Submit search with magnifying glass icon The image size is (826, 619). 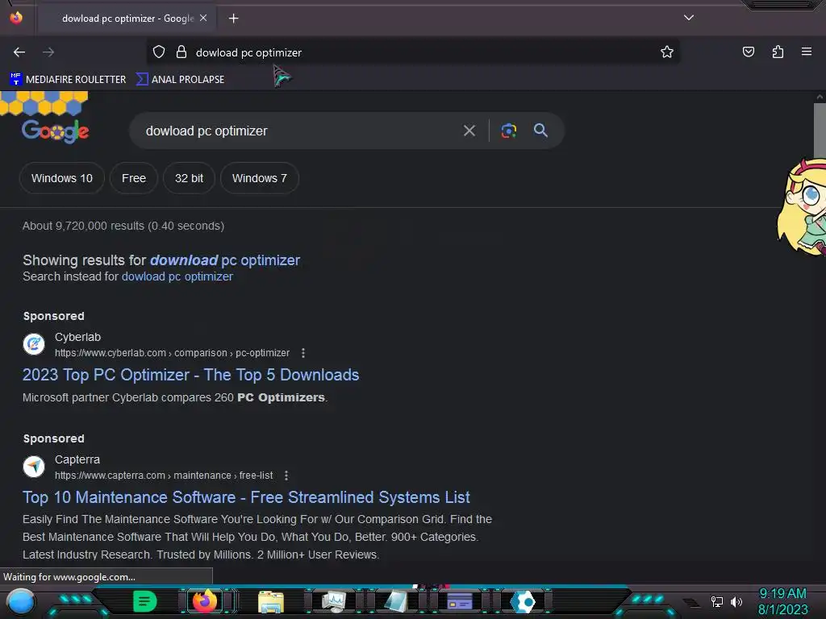(540, 130)
